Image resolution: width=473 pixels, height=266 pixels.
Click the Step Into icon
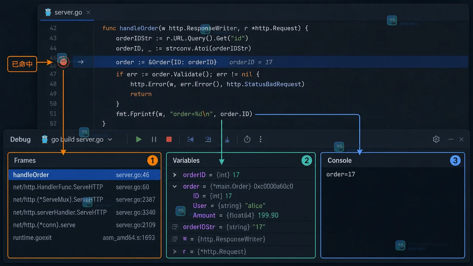pos(208,139)
